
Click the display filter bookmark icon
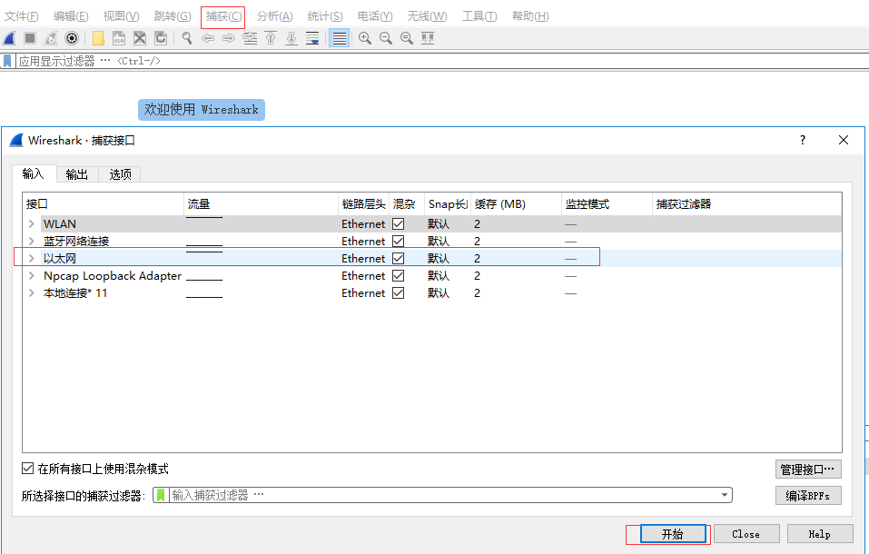click(x=8, y=61)
